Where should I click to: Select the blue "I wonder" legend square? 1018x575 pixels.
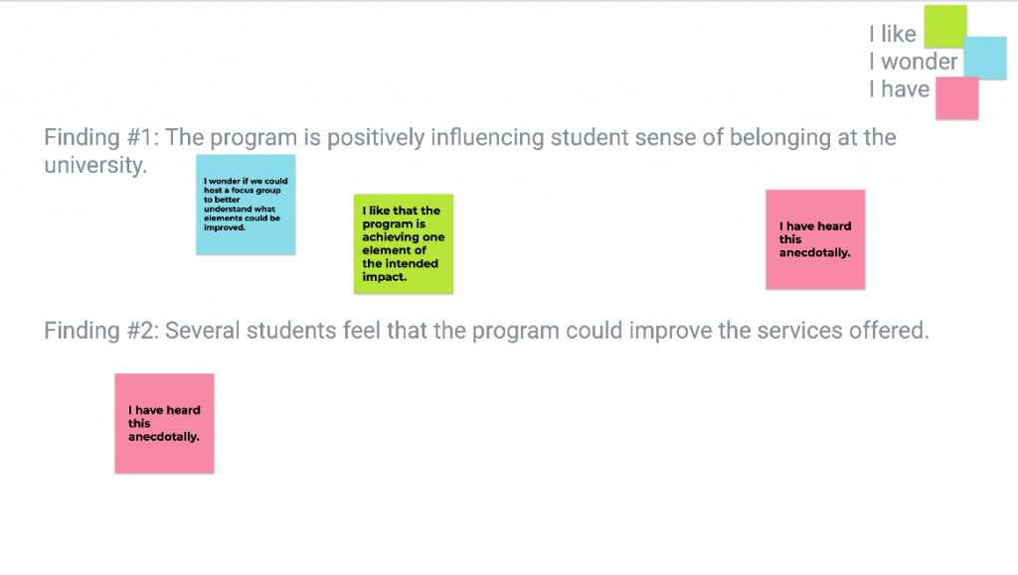(985, 58)
